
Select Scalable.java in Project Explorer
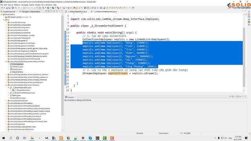point(16,69)
